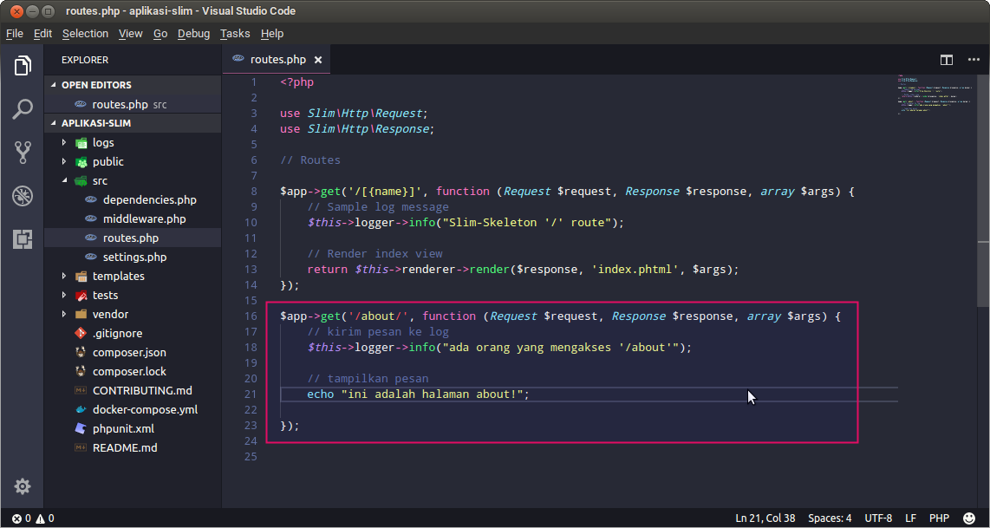990x528 pixels.
Task: Open the Source Control view icon
Action: pos(23,153)
